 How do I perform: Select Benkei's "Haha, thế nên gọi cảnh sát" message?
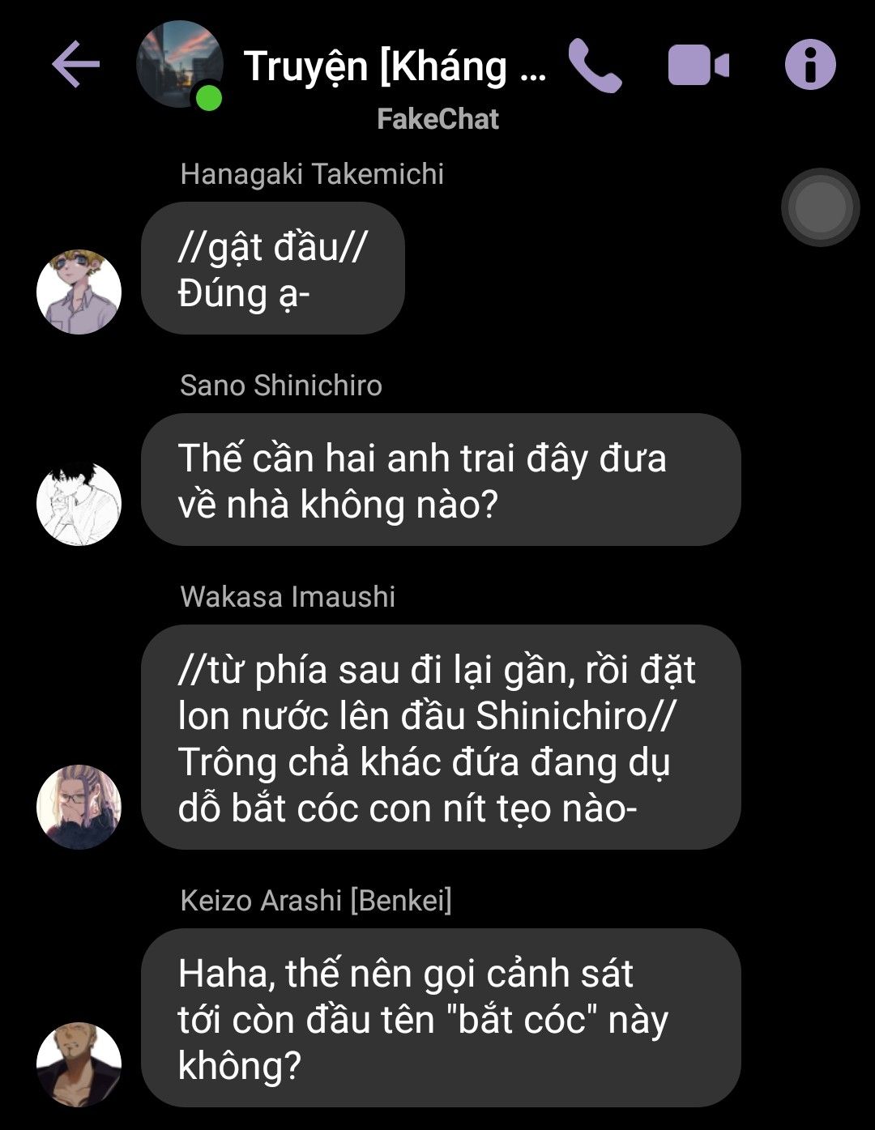[x=441, y=1018]
